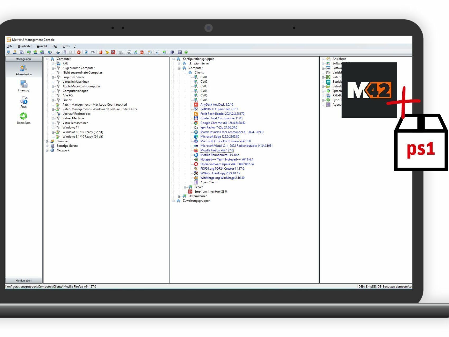The height and width of the screenshot is (337, 449).
Task: Expand the Ansichten node
Action: (323, 59)
